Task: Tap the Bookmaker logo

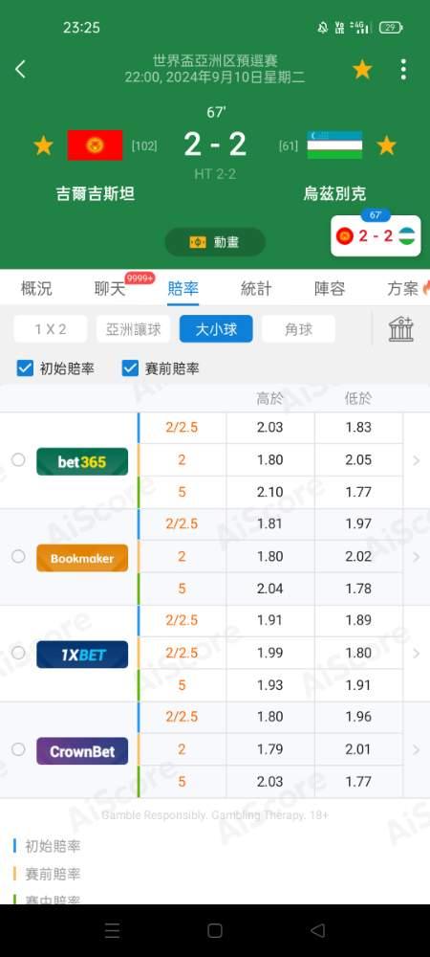Action: tap(82, 558)
